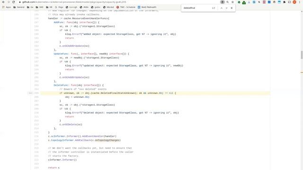Image resolution: width=303 pixels, height=170 pixels.
Task: Click line number of highlighted line 205
Action: click(x=36, y=93)
